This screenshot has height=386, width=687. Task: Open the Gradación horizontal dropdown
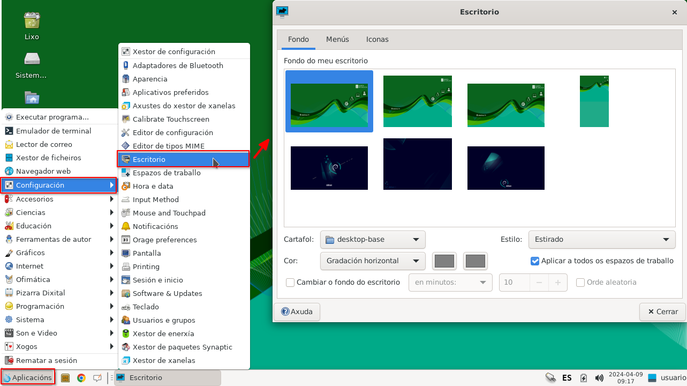pyautogui.click(x=372, y=261)
